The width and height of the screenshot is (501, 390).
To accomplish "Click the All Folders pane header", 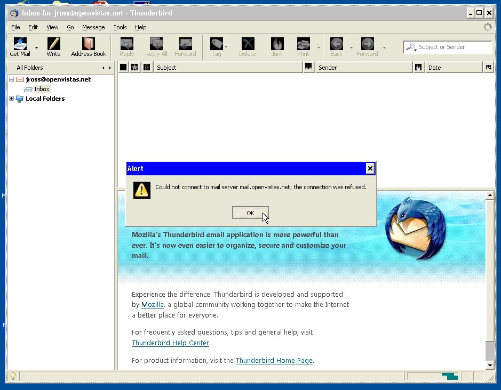I will 30,68.
